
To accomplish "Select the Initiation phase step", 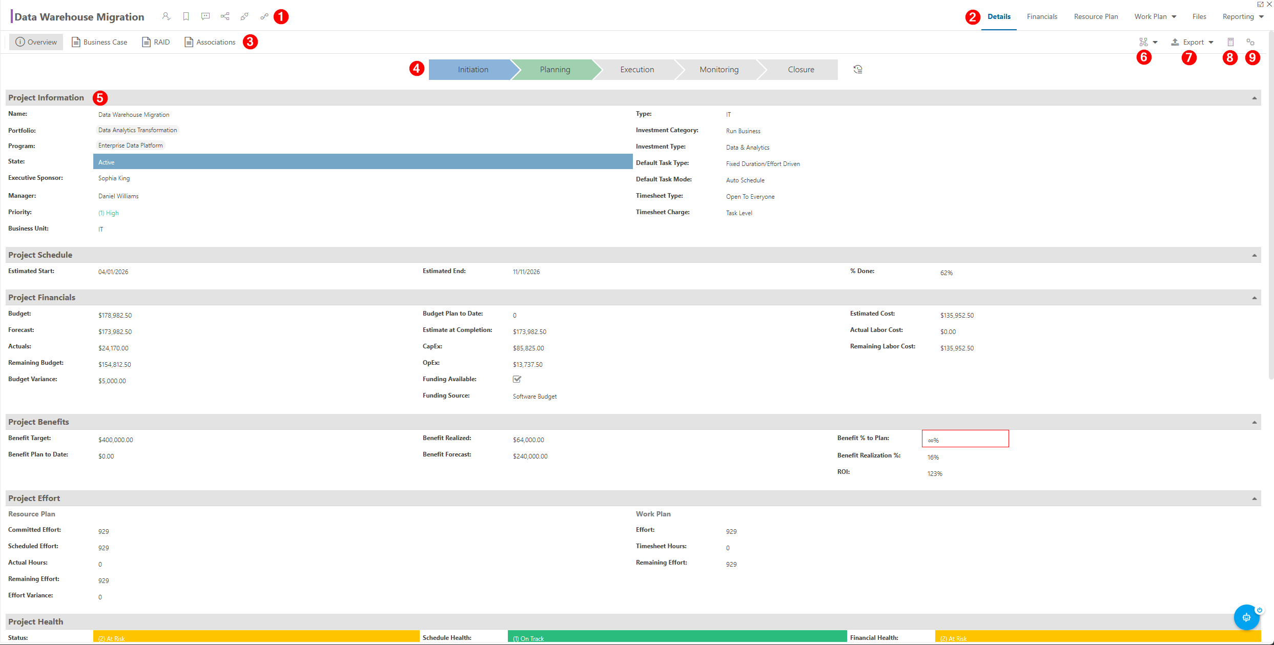I will [x=472, y=69].
